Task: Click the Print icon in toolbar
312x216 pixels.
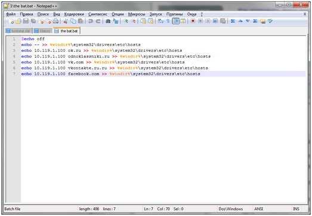Action: 56,21
